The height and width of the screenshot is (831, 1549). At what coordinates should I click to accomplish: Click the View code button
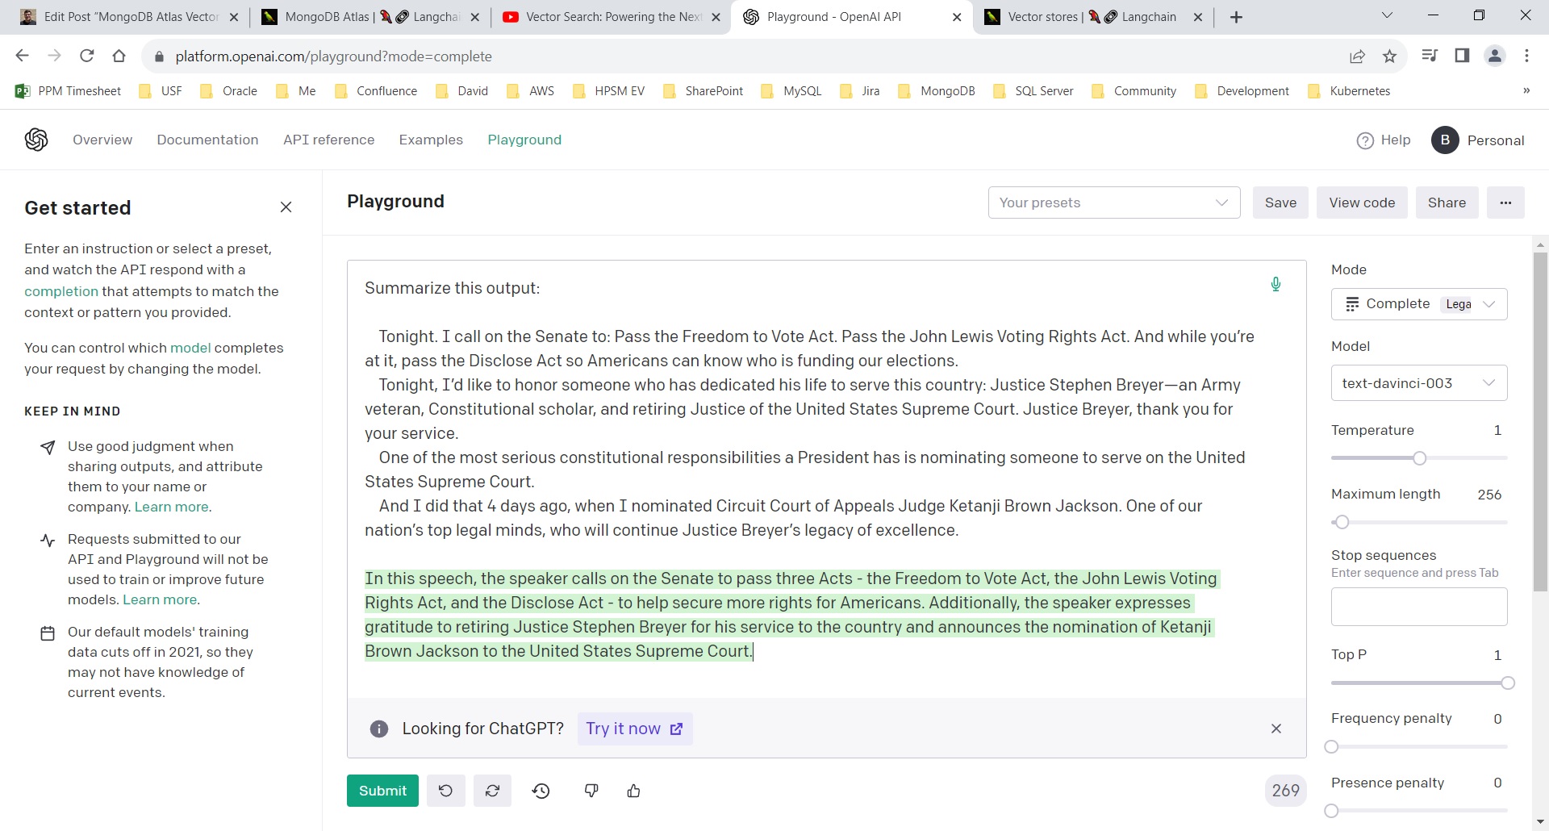(1362, 203)
